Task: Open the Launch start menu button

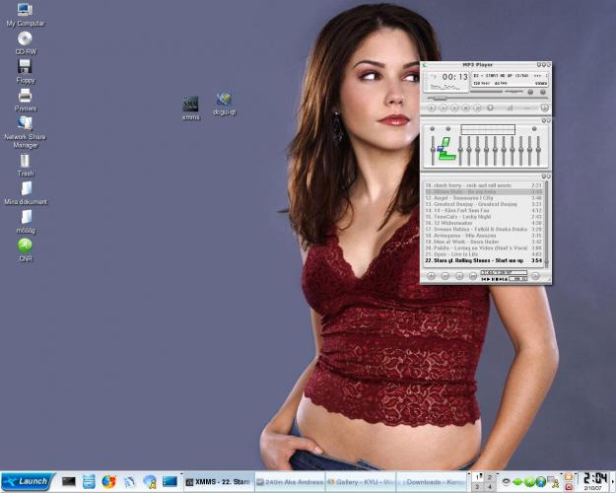Action: coord(26,481)
